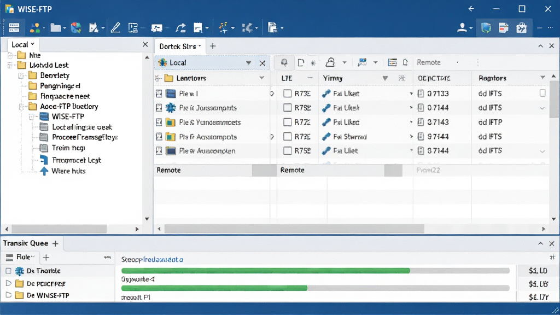Screen dimensions: 560x315
Task: Click the save document toolbar icon
Action: click(x=198, y=27)
